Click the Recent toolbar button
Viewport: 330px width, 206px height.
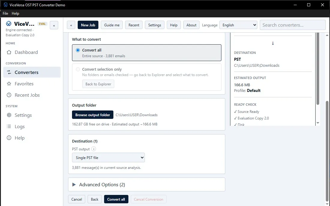(134, 25)
